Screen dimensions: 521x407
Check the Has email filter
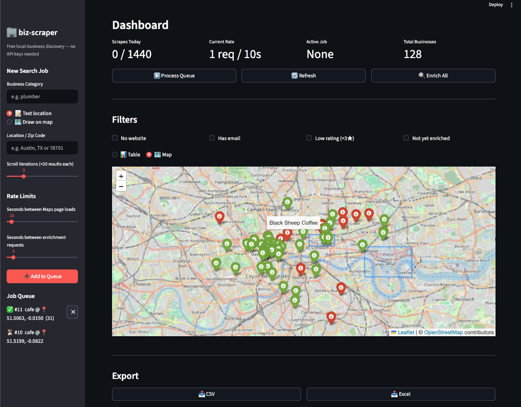tap(211, 138)
